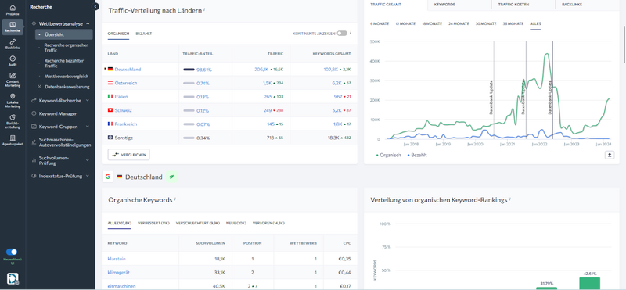Set chart range to 18 Monate
The width and height of the screenshot is (626, 290).
432,24
